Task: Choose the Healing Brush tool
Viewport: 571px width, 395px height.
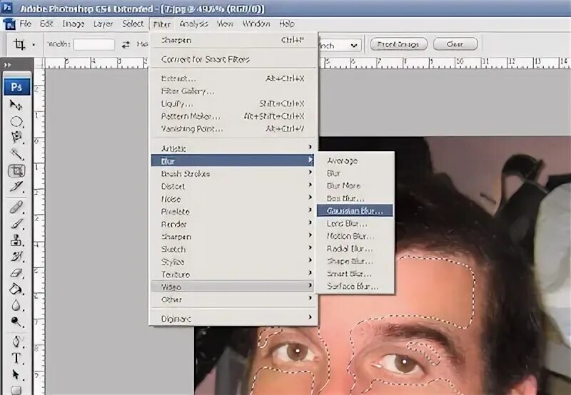Action: point(16,207)
